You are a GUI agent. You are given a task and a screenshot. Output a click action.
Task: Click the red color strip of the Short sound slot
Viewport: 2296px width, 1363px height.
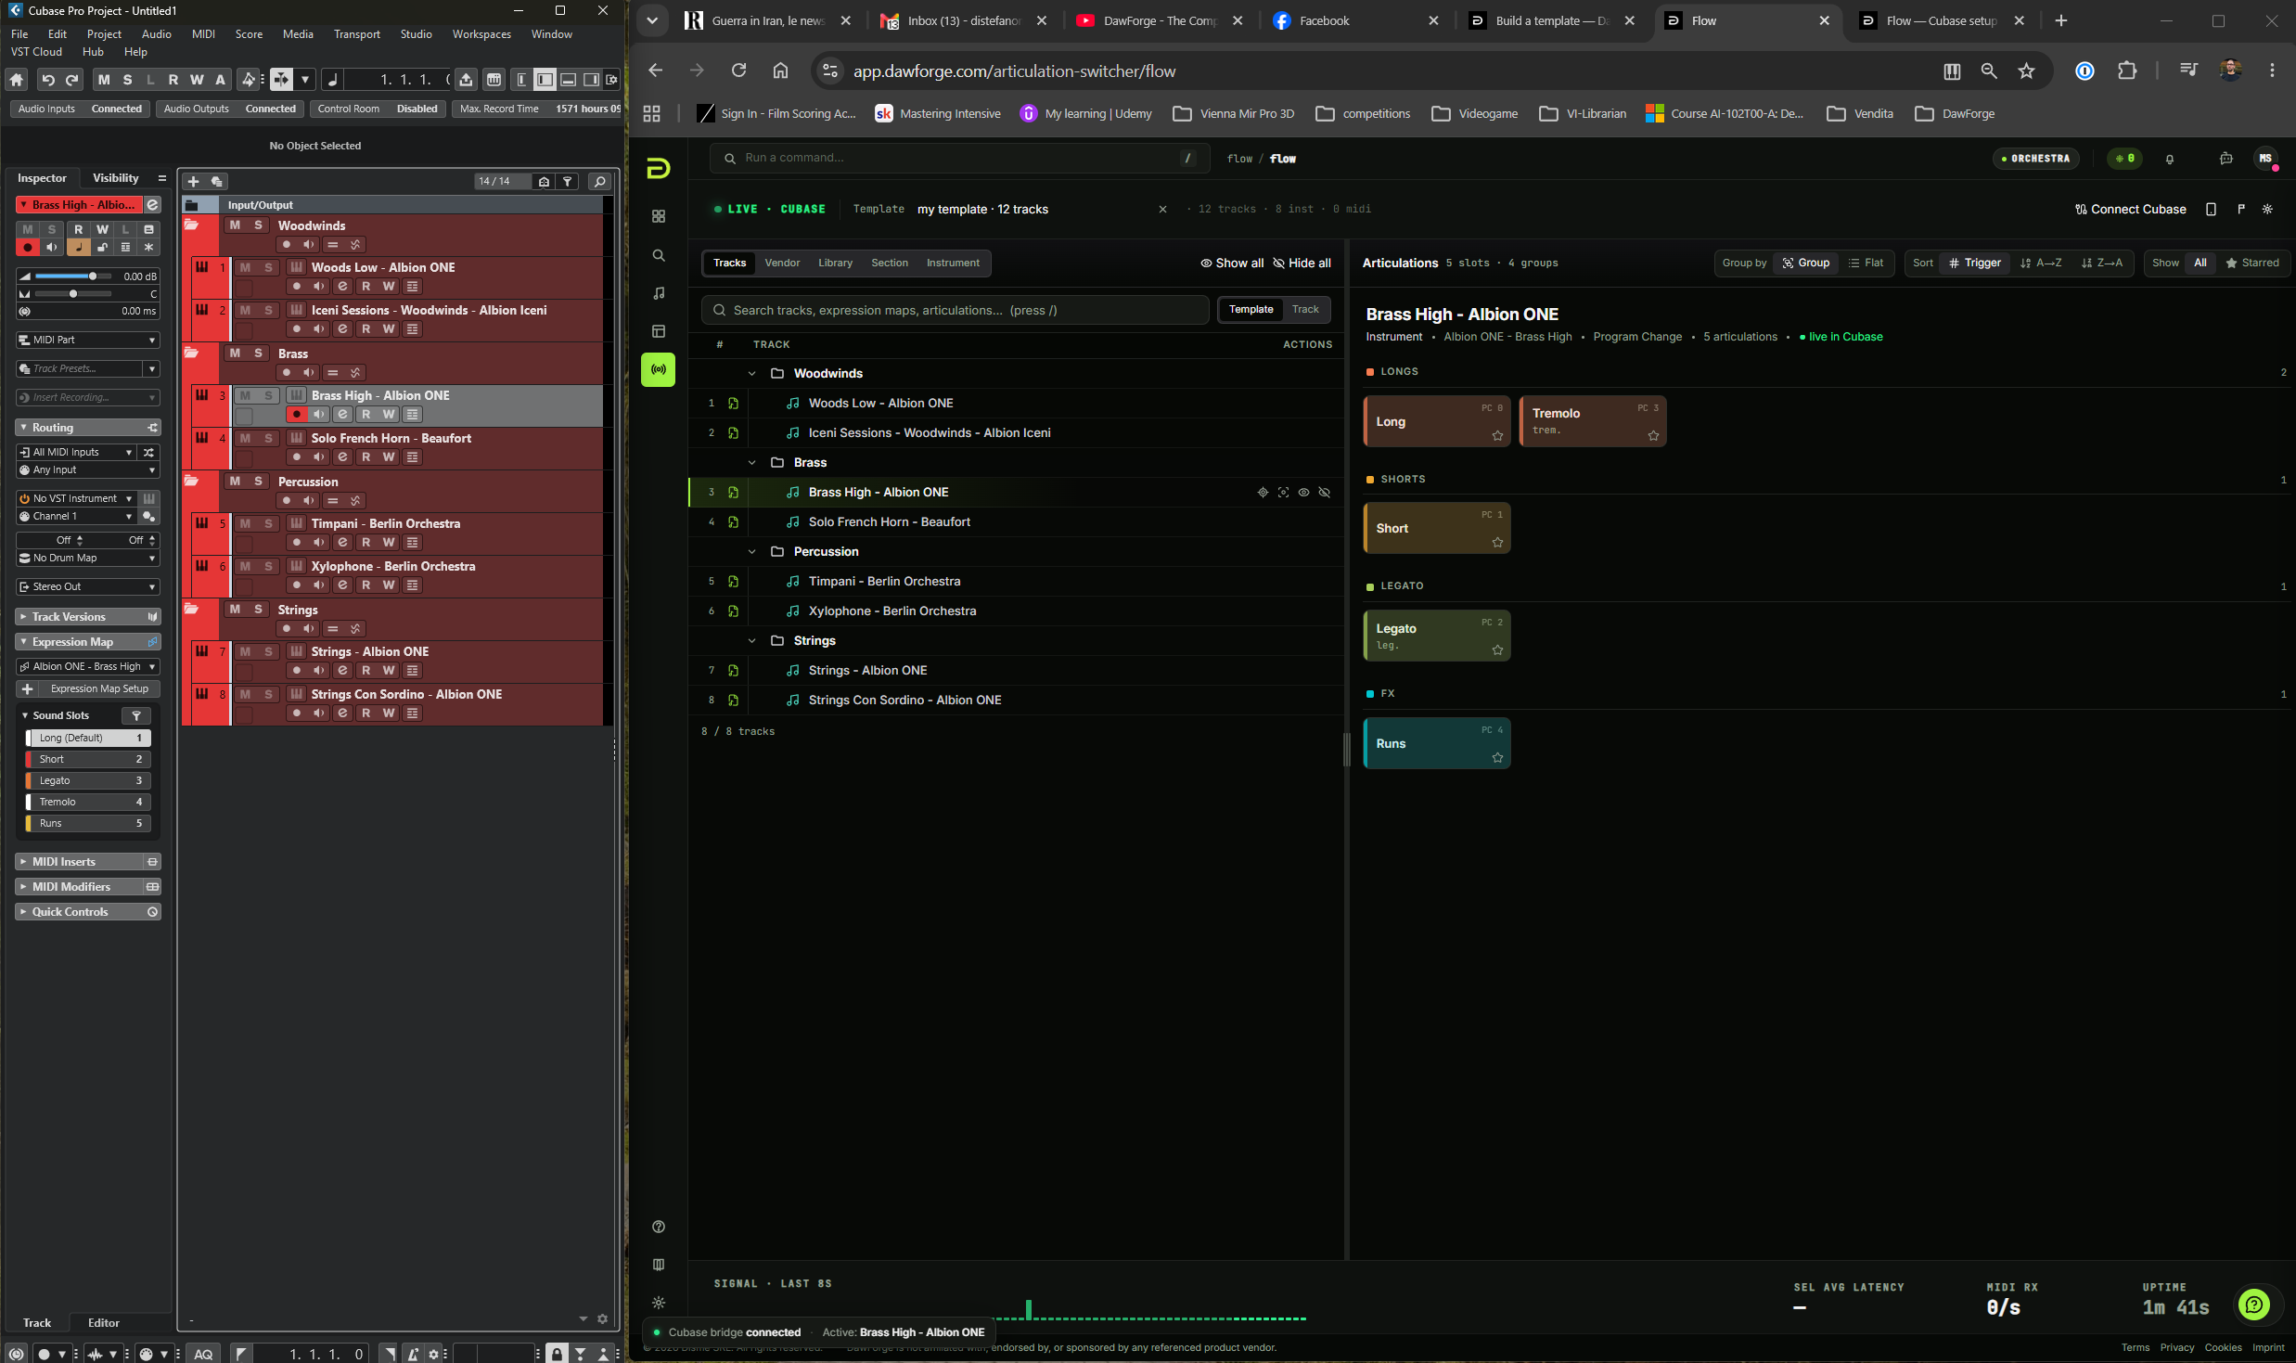29,760
